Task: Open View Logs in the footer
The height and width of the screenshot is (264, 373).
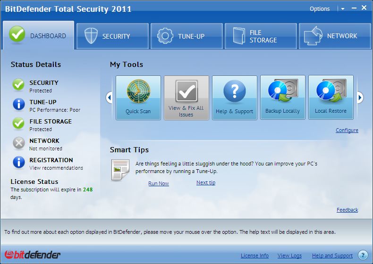Action: pyautogui.click(x=289, y=256)
